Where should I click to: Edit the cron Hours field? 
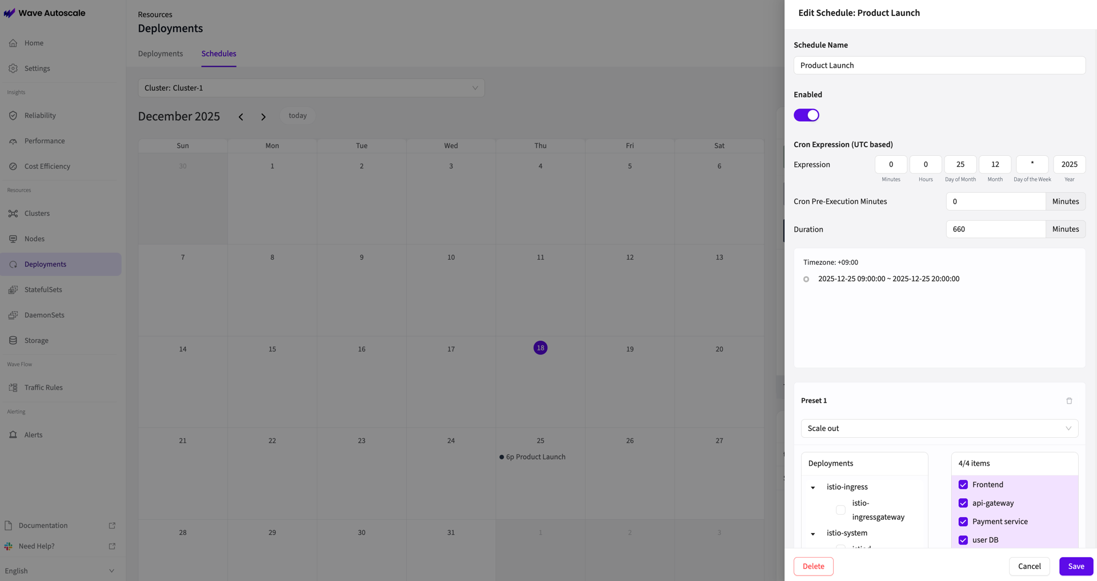(x=926, y=164)
